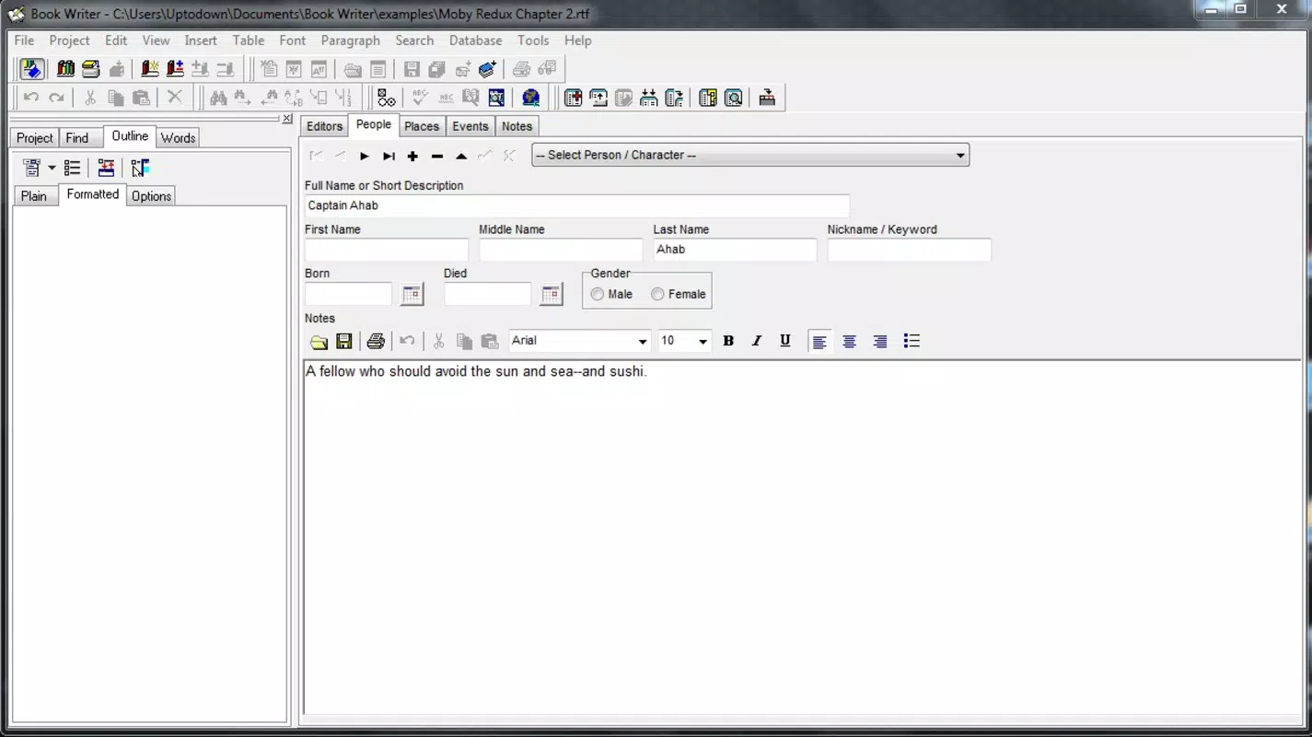Delete the person record with minus

[x=437, y=156]
